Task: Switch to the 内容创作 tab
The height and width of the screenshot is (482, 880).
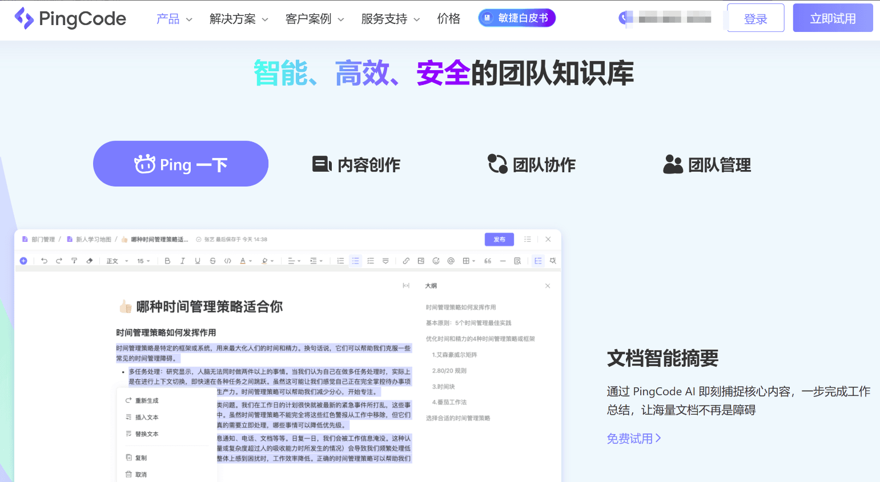Action: pyautogui.click(x=356, y=164)
